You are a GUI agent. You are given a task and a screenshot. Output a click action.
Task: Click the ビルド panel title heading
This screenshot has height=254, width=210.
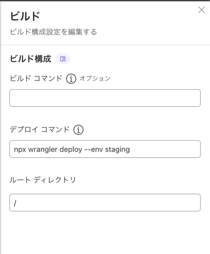coord(25,16)
